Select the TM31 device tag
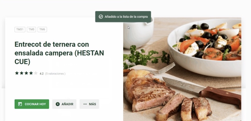Image resolution: width=251 pixels, height=121 pixels. click(20, 30)
